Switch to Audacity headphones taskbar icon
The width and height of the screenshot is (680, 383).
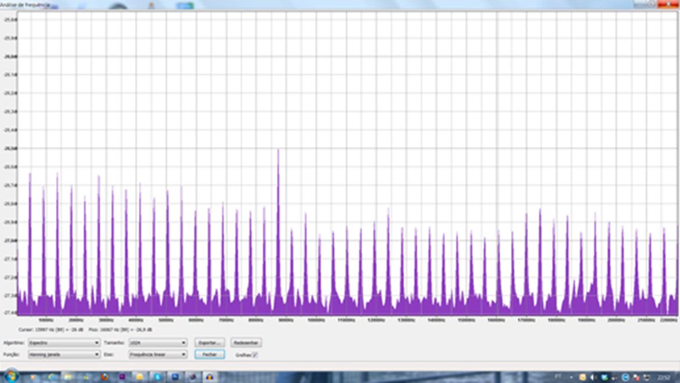click(x=209, y=377)
